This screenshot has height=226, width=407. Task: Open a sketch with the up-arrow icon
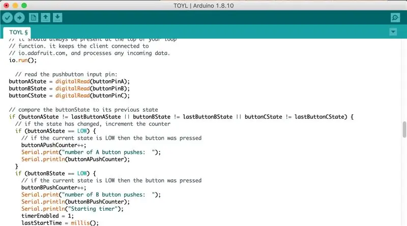pyautogui.click(x=45, y=18)
